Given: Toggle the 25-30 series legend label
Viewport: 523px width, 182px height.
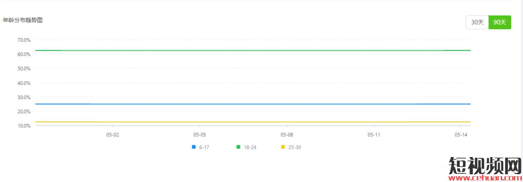Looking at the screenshot, I should coord(295,147).
